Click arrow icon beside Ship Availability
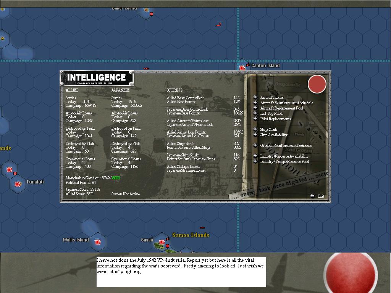The width and height of the screenshot is (391, 293). coord(255,135)
